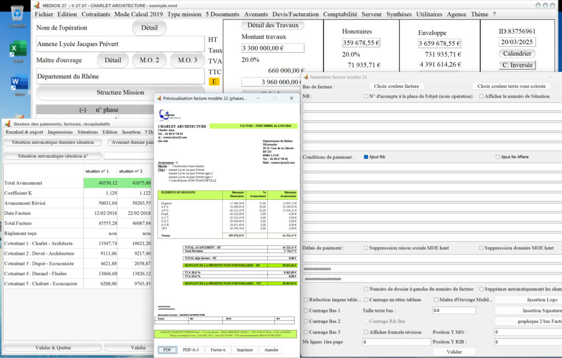The height and width of the screenshot is (358, 562).
Task: Open the Thème menu
Action: (x=480, y=14)
